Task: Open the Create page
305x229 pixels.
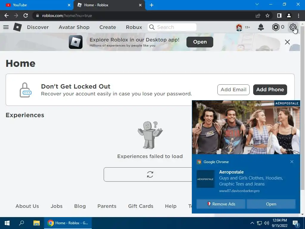Action: pyautogui.click(x=108, y=27)
